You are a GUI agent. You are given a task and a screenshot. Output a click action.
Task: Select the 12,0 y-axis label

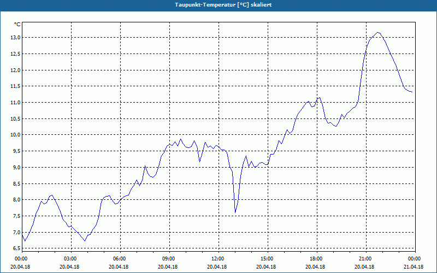16,70
